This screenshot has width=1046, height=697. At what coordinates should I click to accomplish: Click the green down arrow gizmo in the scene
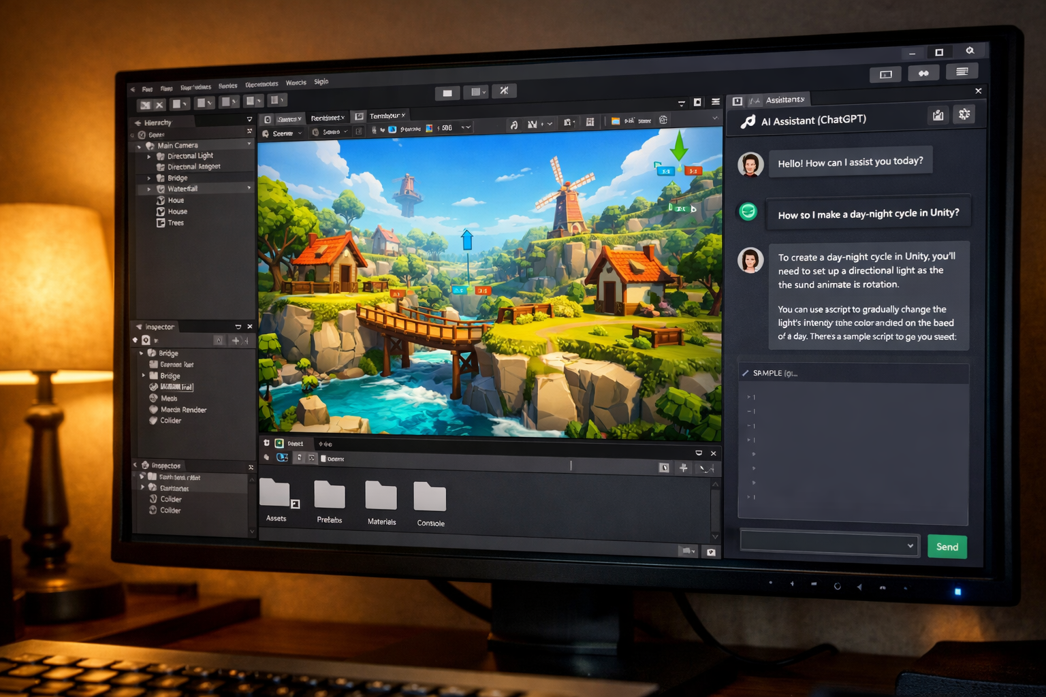[x=679, y=145]
